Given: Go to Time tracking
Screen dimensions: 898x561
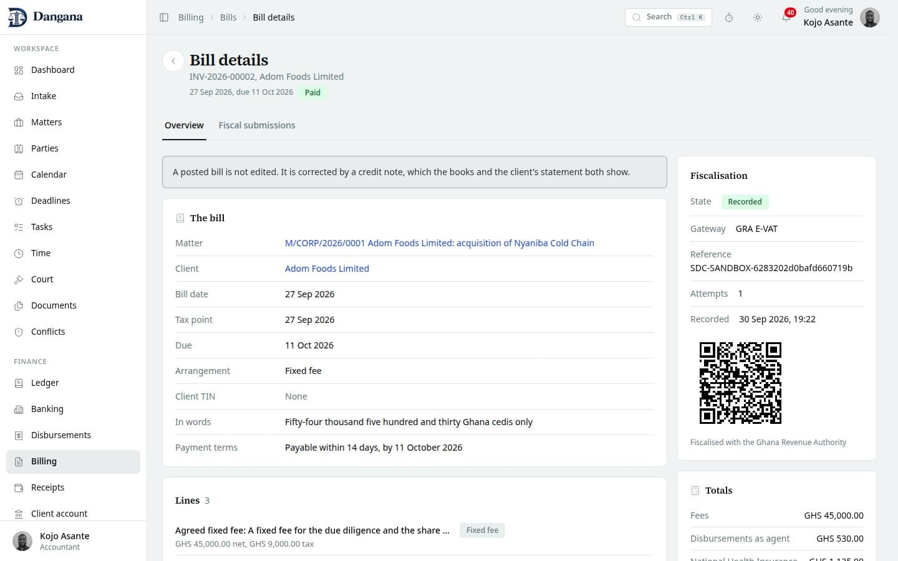Looking at the screenshot, I should coord(74,253).
